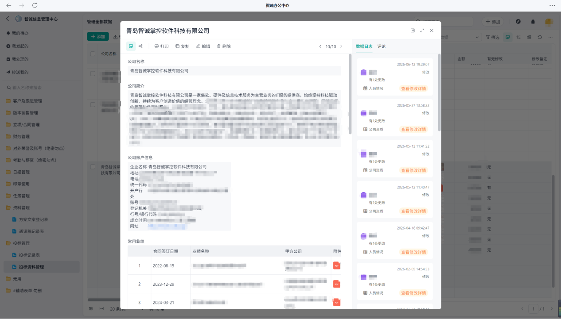Viewport: 561px width, 319px height.
Task: Click the data log panel scrollbar
Action: pos(439,92)
